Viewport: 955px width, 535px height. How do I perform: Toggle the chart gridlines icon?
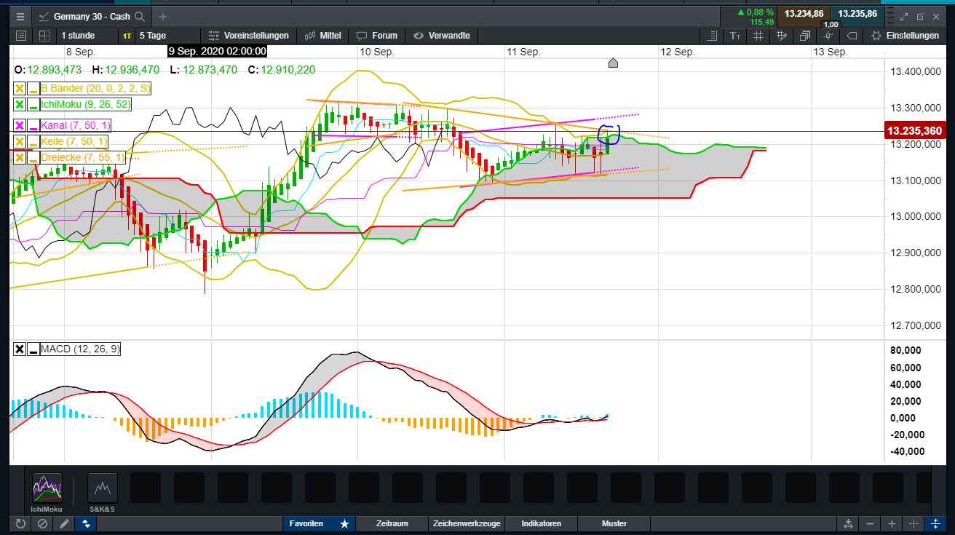758,36
